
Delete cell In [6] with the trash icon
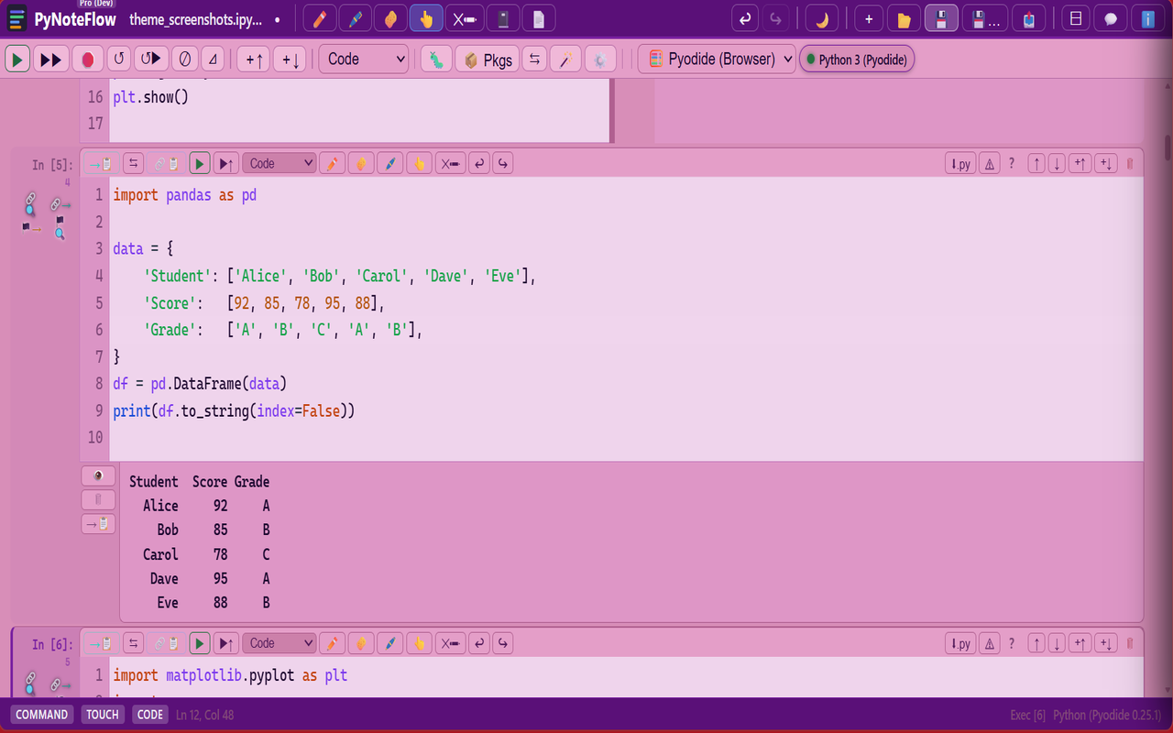1129,643
